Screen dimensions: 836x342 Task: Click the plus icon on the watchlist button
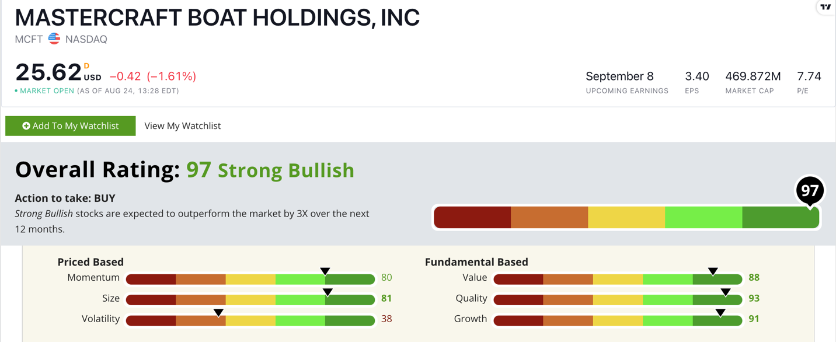coord(26,126)
